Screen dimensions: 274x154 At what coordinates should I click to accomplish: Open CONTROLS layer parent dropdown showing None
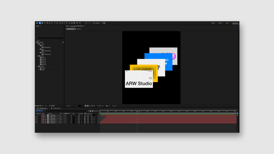click(x=93, y=115)
